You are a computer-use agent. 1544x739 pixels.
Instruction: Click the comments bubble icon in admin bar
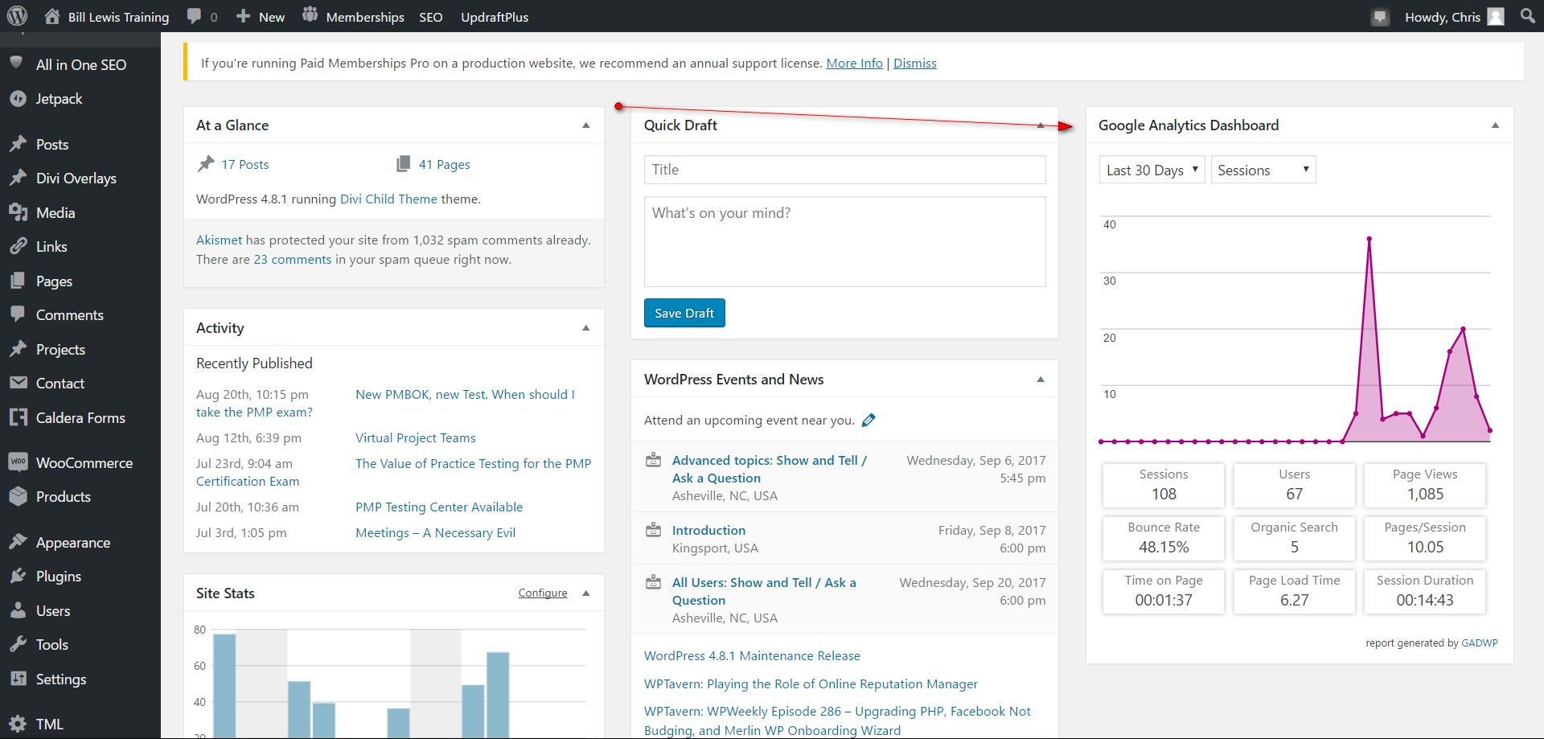click(x=194, y=16)
